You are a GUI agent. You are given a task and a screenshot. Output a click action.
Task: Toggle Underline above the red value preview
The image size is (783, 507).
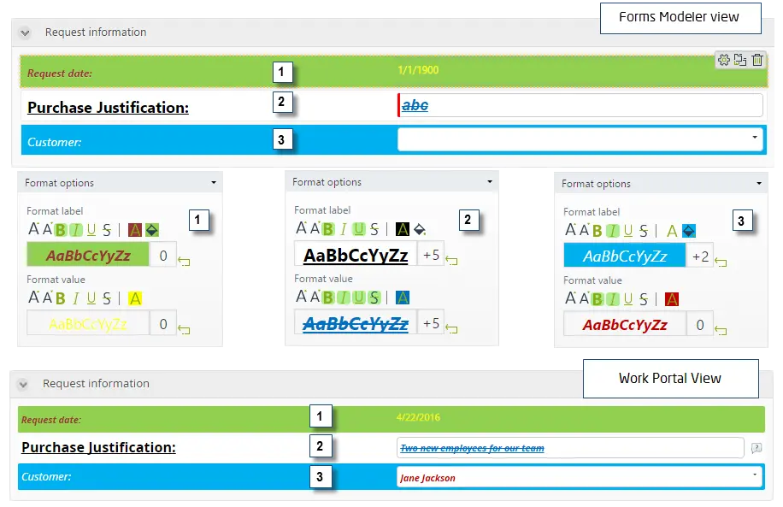pyautogui.click(x=628, y=299)
